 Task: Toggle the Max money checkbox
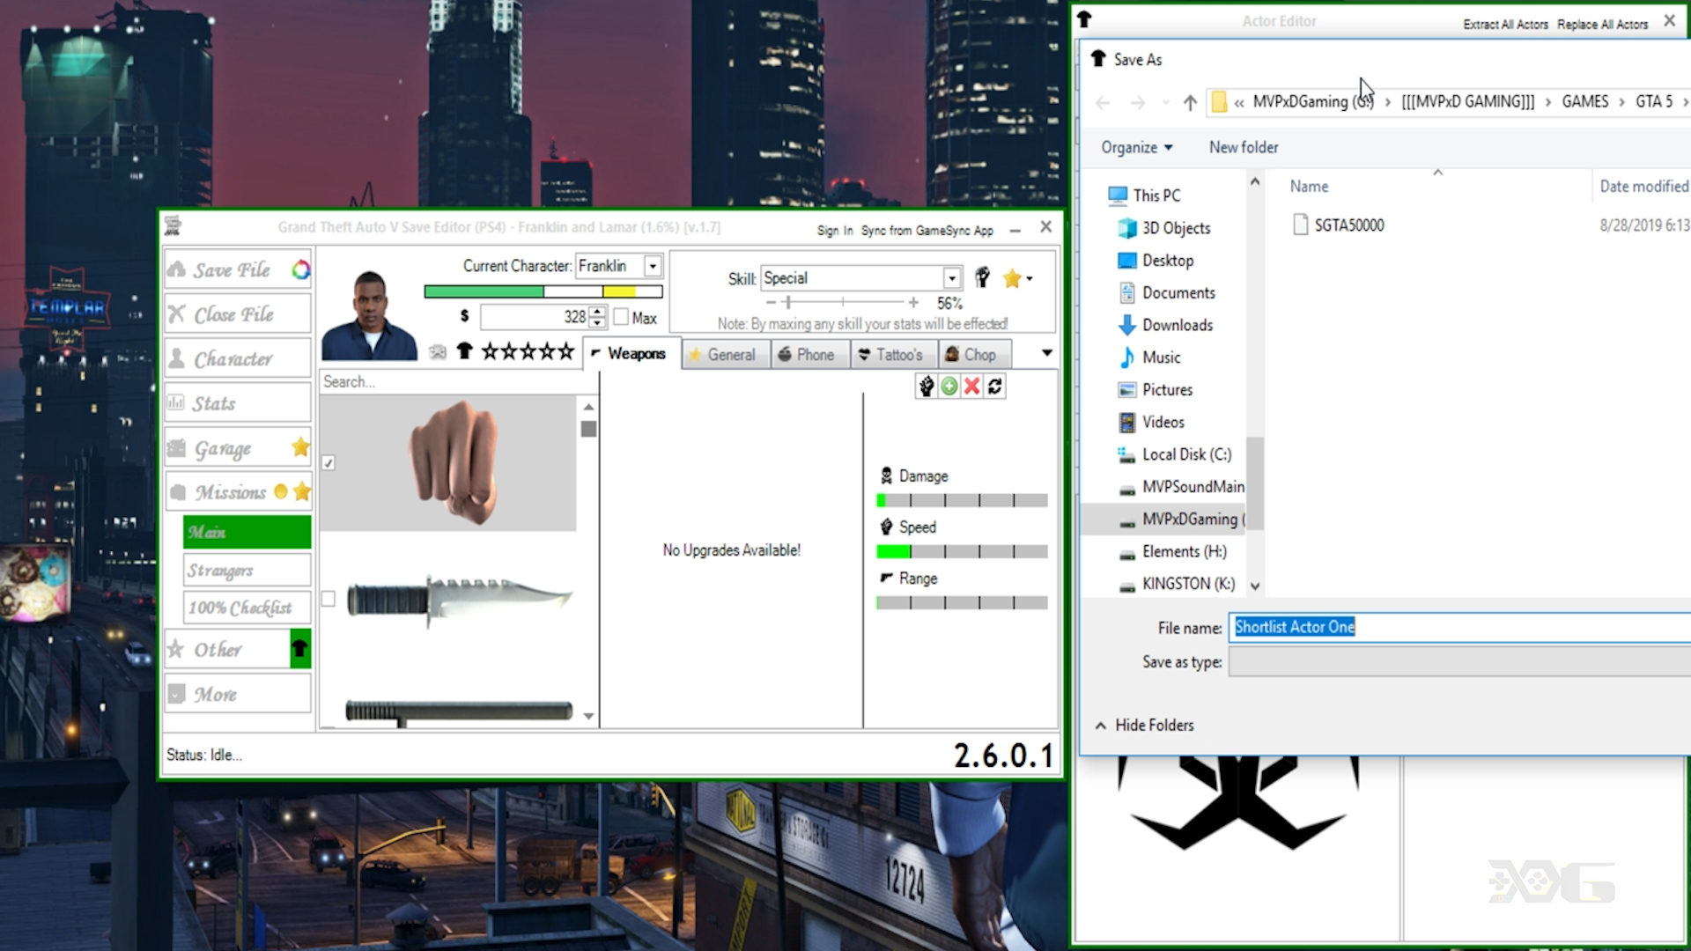pyautogui.click(x=621, y=317)
